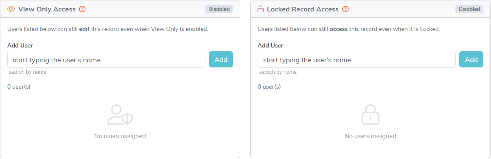Image resolution: width=491 pixels, height=159 pixels.
Task: Click 'search by name' hint under Locked Record field
Action: tap(278, 72)
